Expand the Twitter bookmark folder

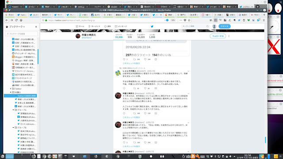[x=11, y=89]
